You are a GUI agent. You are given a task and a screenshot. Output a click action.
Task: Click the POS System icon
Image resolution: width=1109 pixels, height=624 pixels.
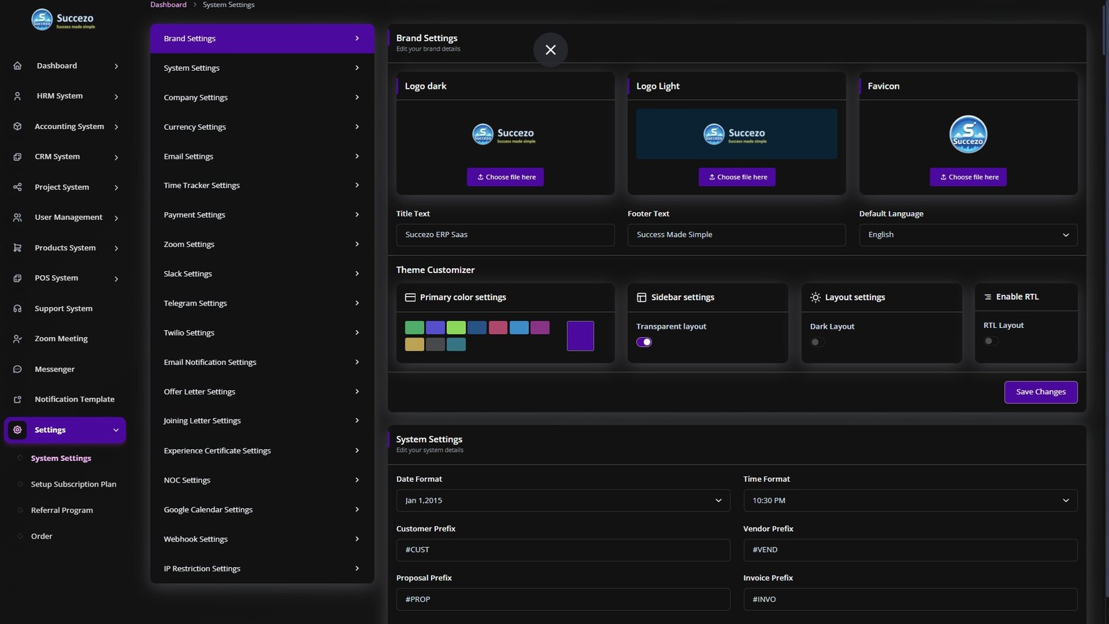[17, 278]
